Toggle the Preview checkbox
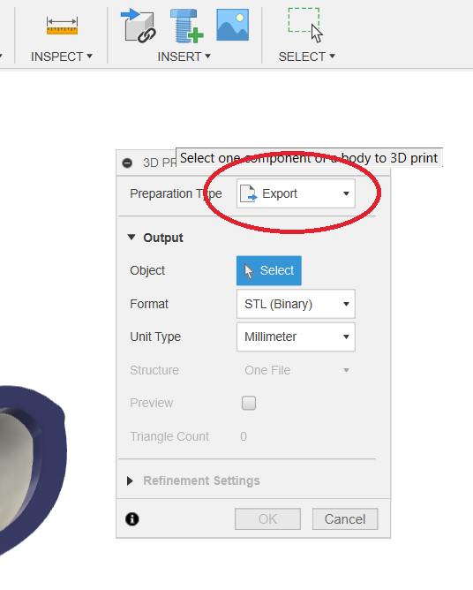The height and width of the screenshot is (590, 473). pos(249,403)
